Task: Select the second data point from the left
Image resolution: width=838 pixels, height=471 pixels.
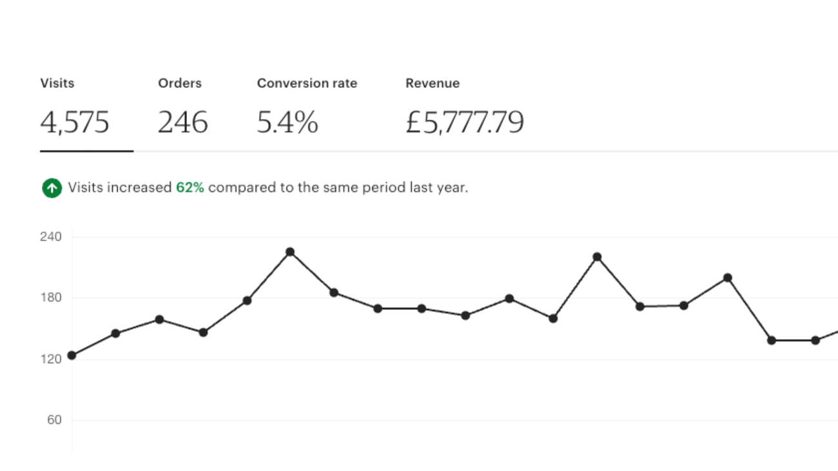Action: [115, 333]
